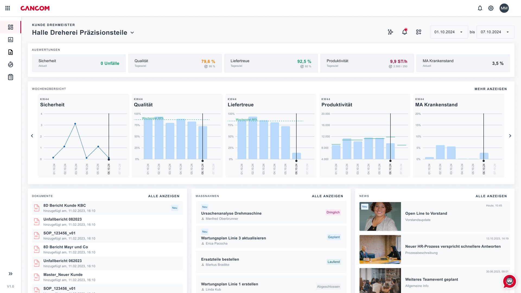Click MEHR ANZEIGEN in Wochenübersicht
This screenshot has height=293, width=521.
(x=490, y=89)
